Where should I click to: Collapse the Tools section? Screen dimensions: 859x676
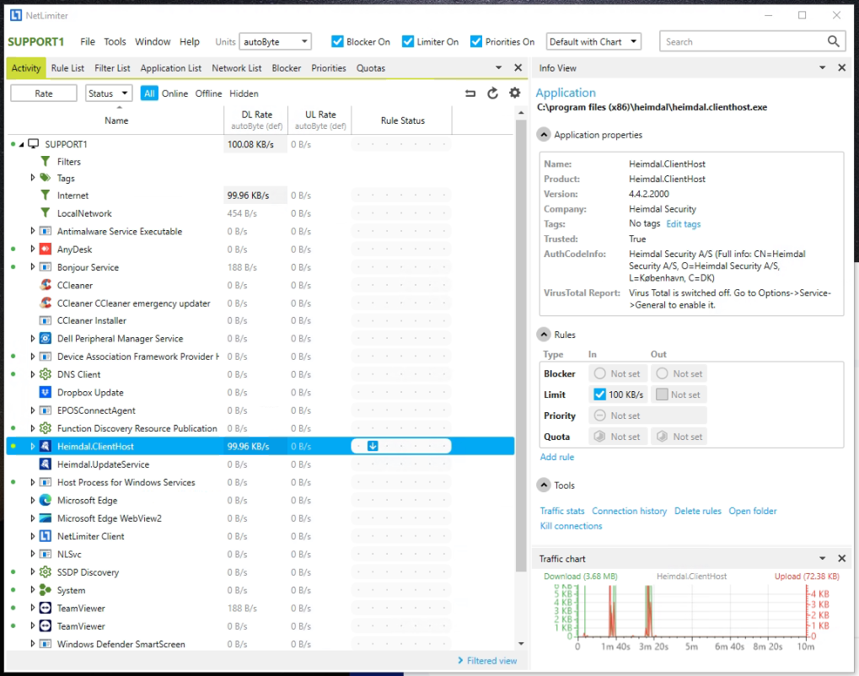(x=544, y=486)
